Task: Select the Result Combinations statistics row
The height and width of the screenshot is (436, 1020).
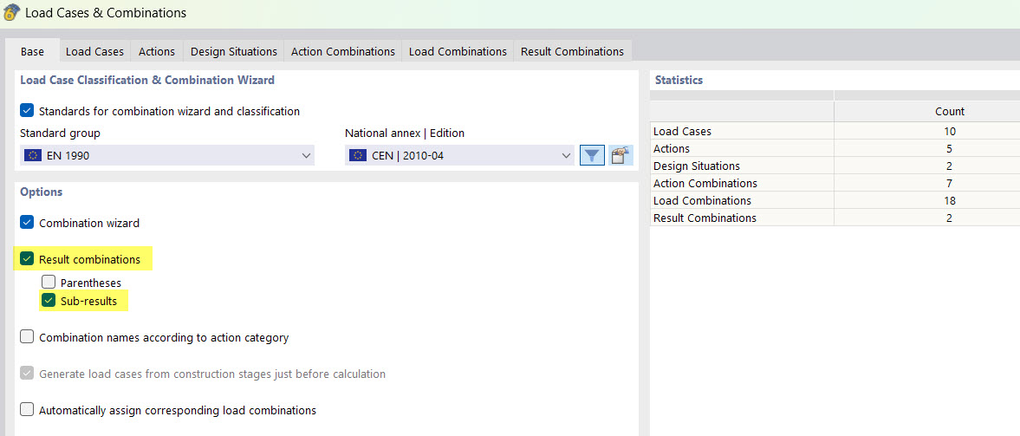Action: click(835, 218)
